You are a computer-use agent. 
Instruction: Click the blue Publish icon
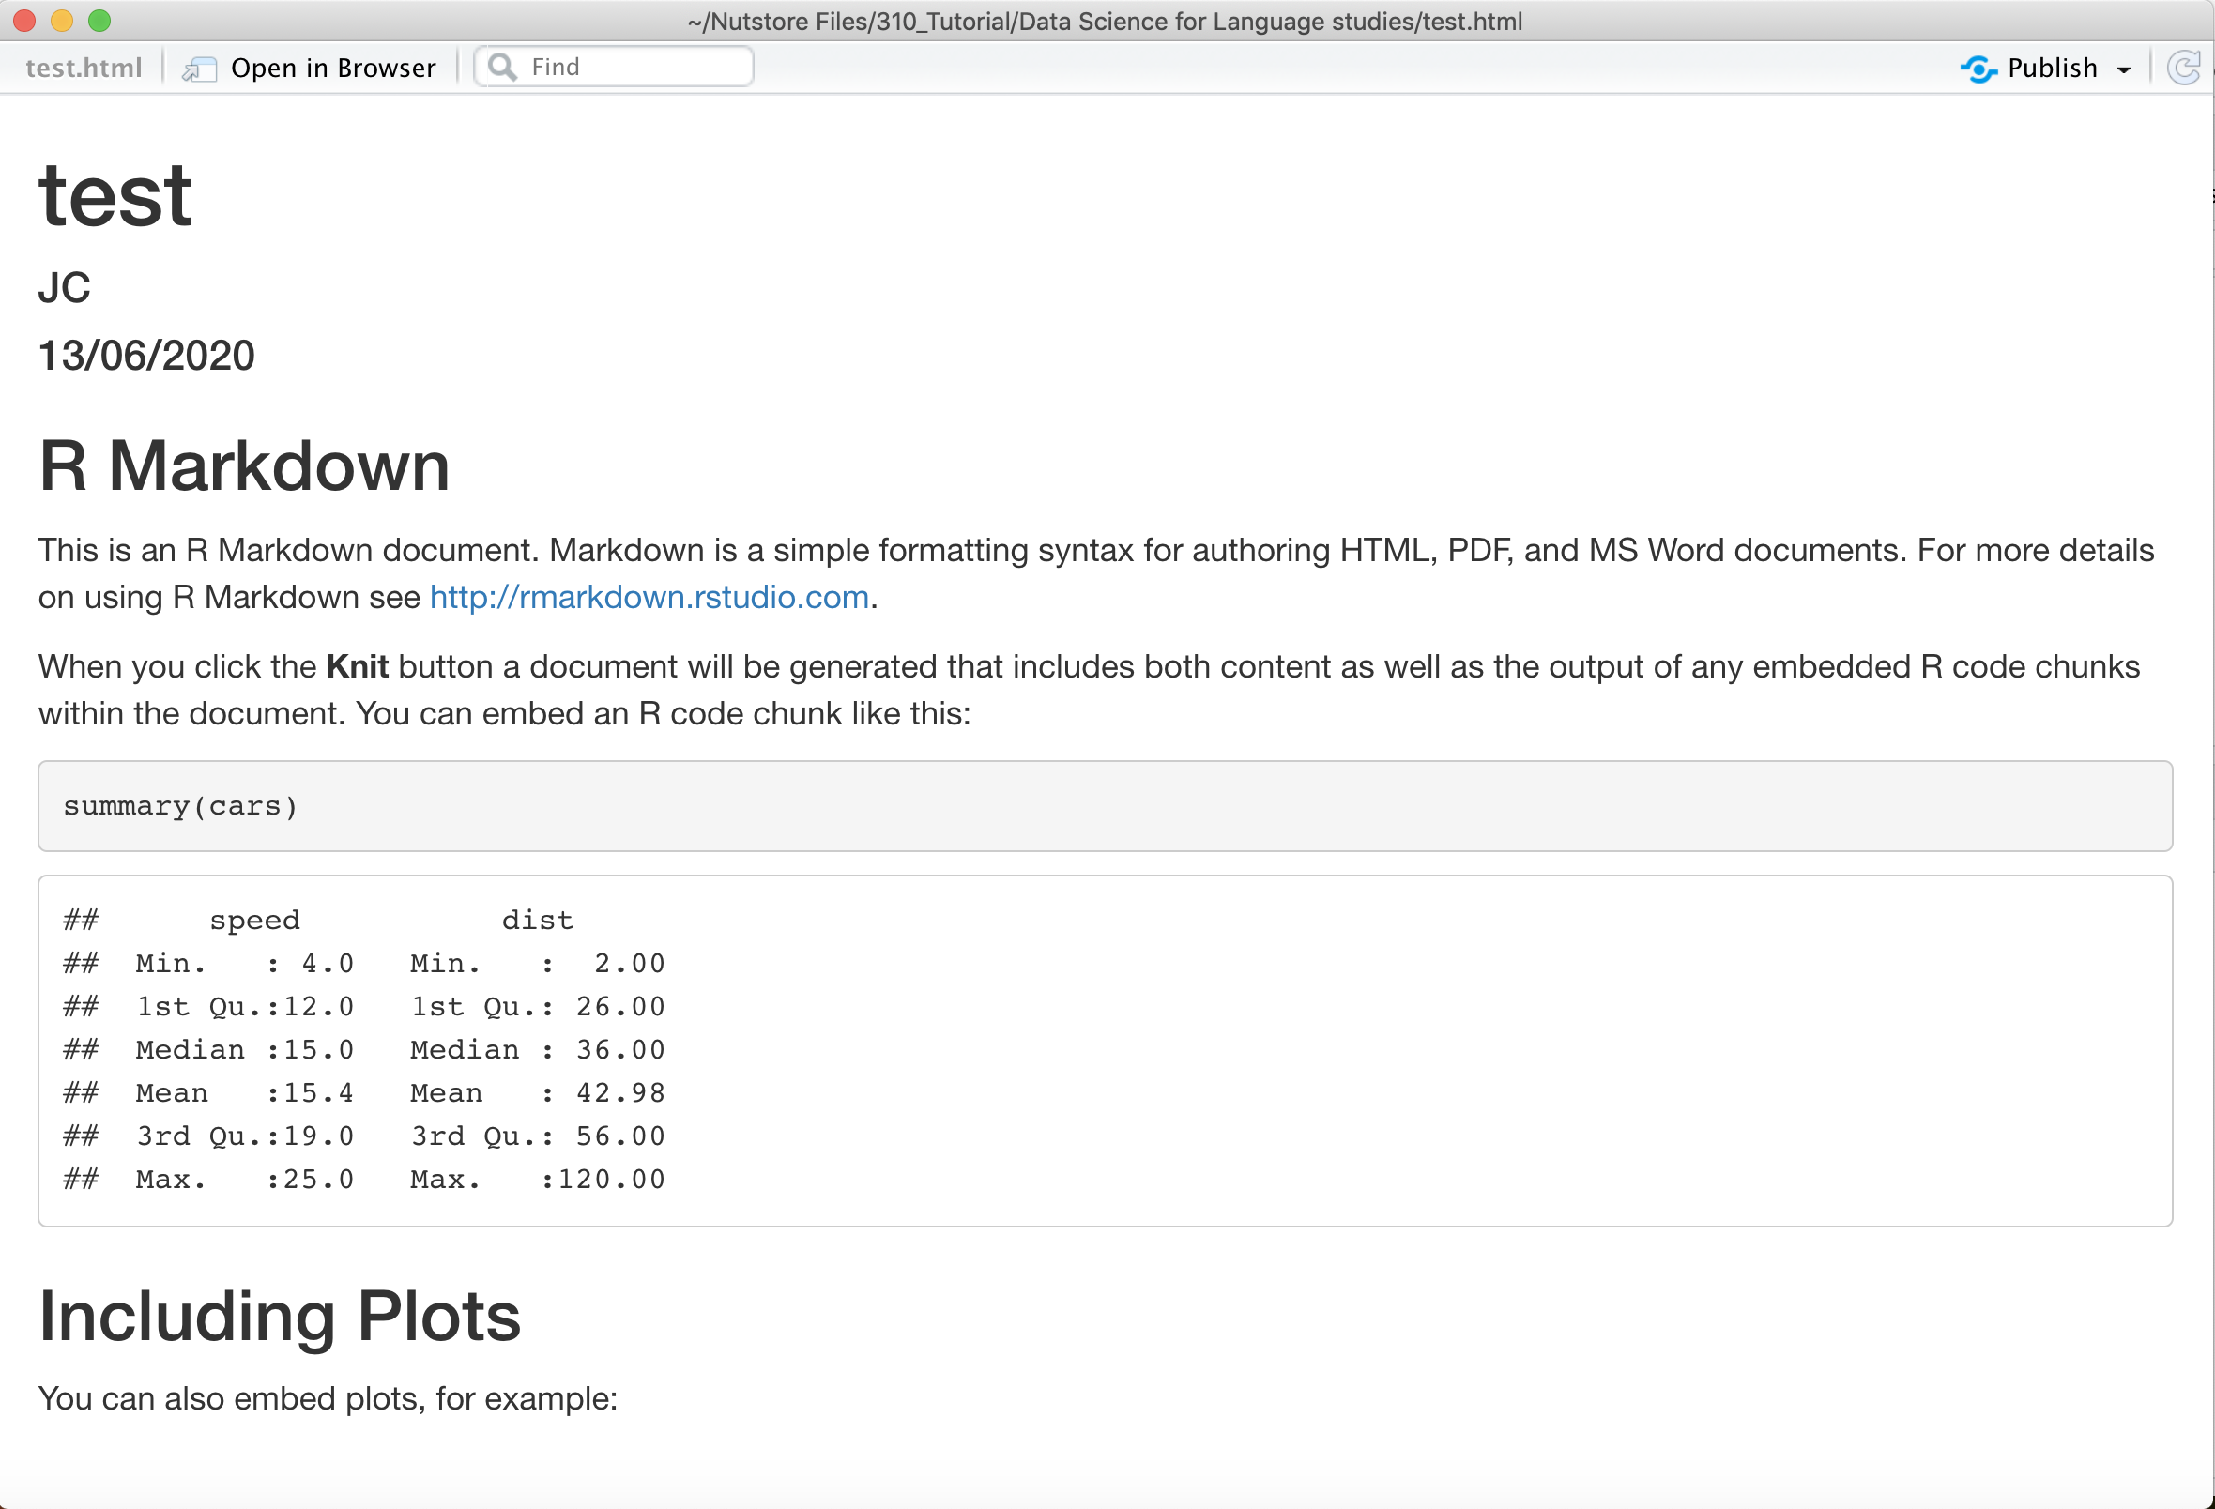point(1978,69)
